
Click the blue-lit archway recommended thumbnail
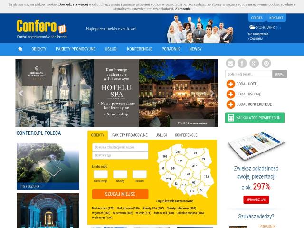[x=48, y=211]
